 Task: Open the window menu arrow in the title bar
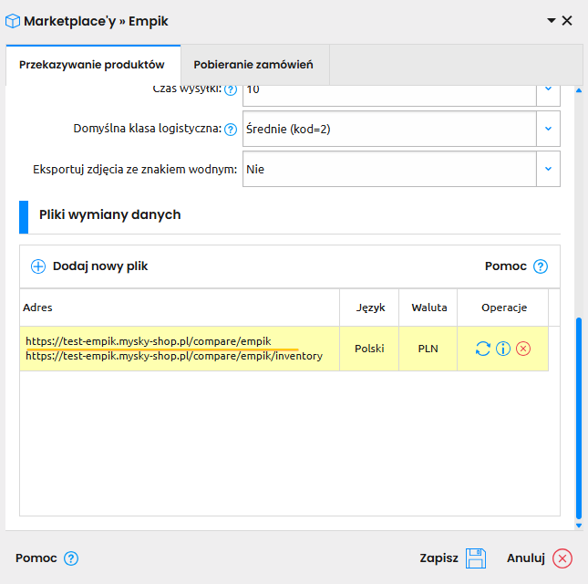click(551, 20)
